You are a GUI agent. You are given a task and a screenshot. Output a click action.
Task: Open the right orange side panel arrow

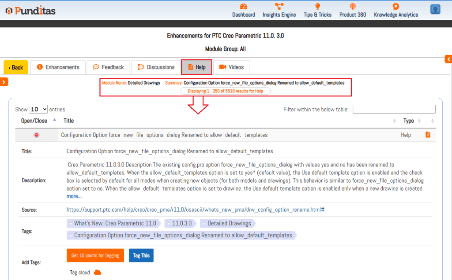pos(448,59)
